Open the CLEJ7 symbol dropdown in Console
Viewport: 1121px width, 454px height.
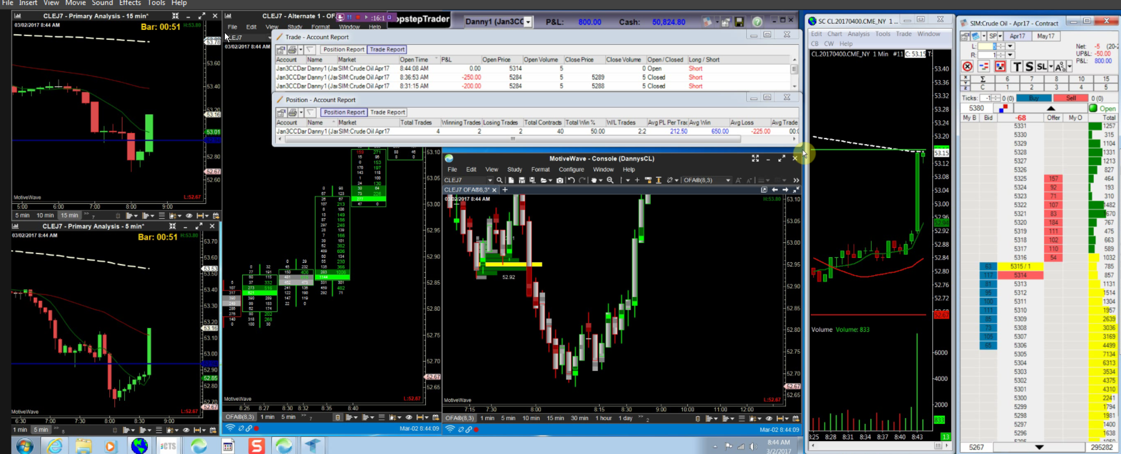tap(490, 180)
